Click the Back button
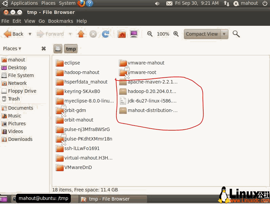 coord(14,34)
